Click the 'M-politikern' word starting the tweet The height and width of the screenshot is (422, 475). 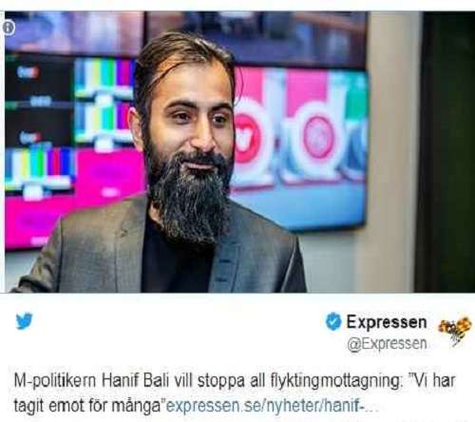coord(55,381)
